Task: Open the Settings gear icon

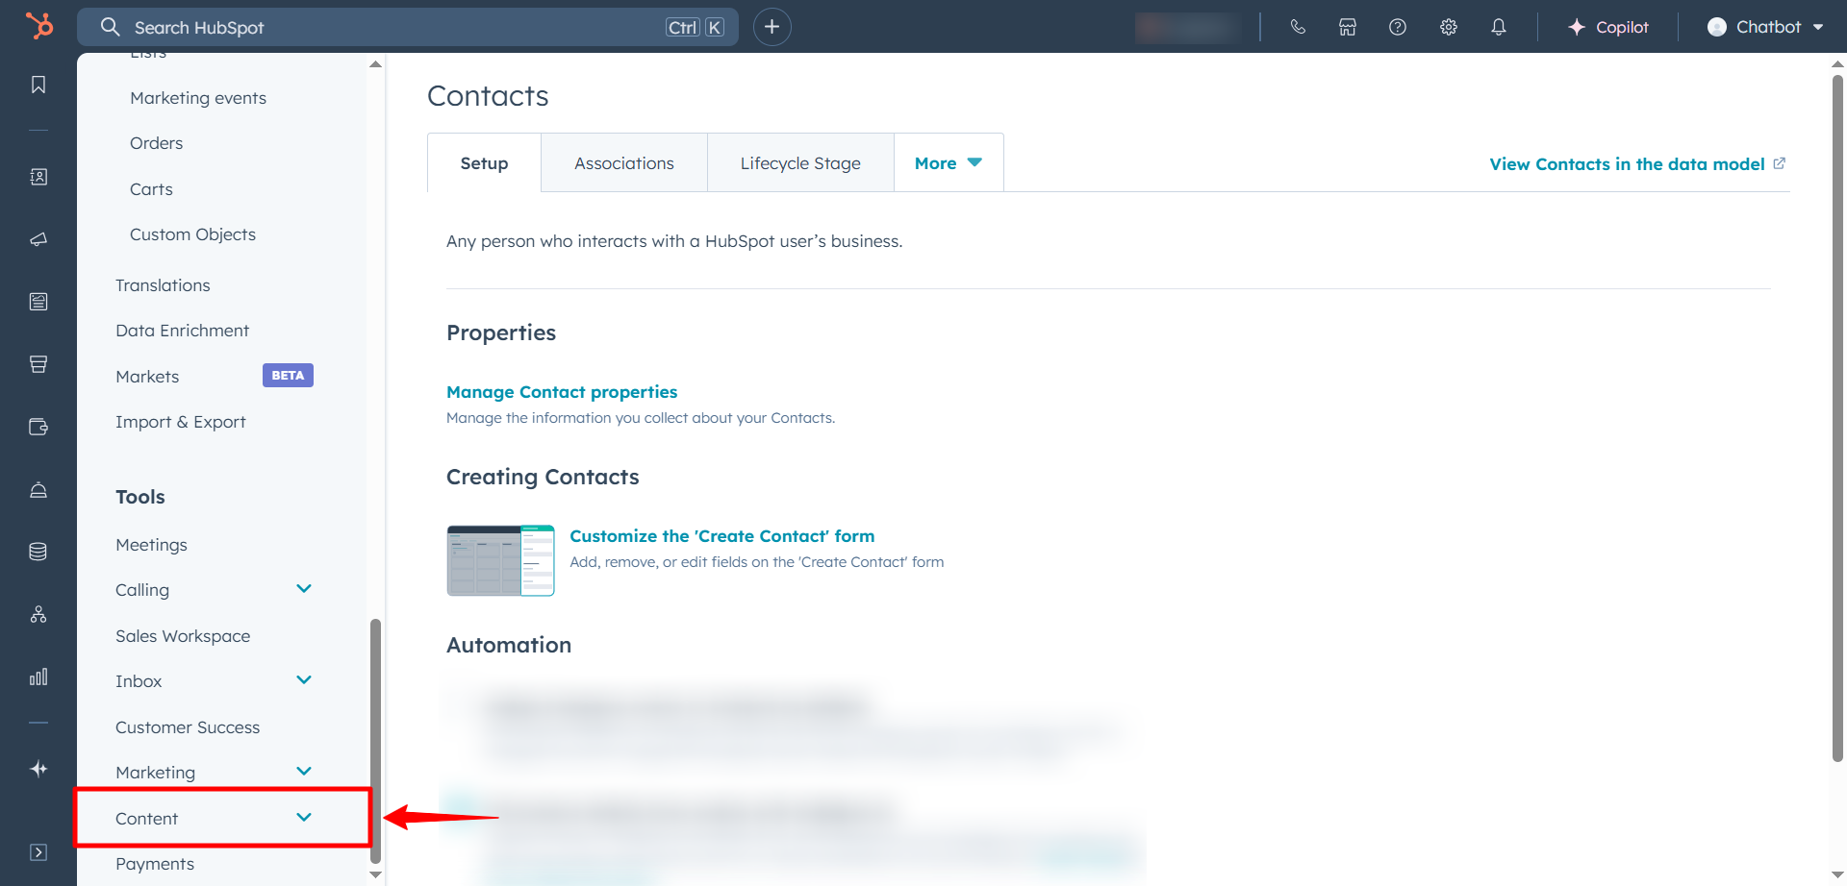Action: point(1449,27)
